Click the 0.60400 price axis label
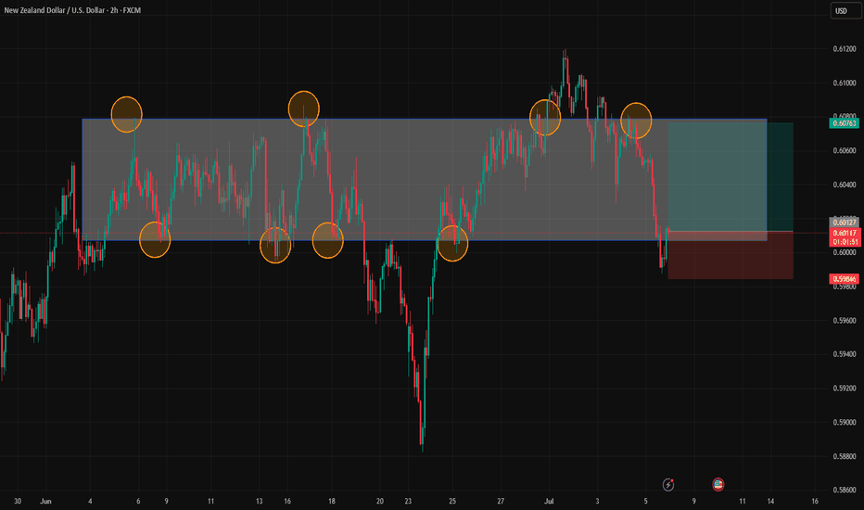 (x=845, y=185)
